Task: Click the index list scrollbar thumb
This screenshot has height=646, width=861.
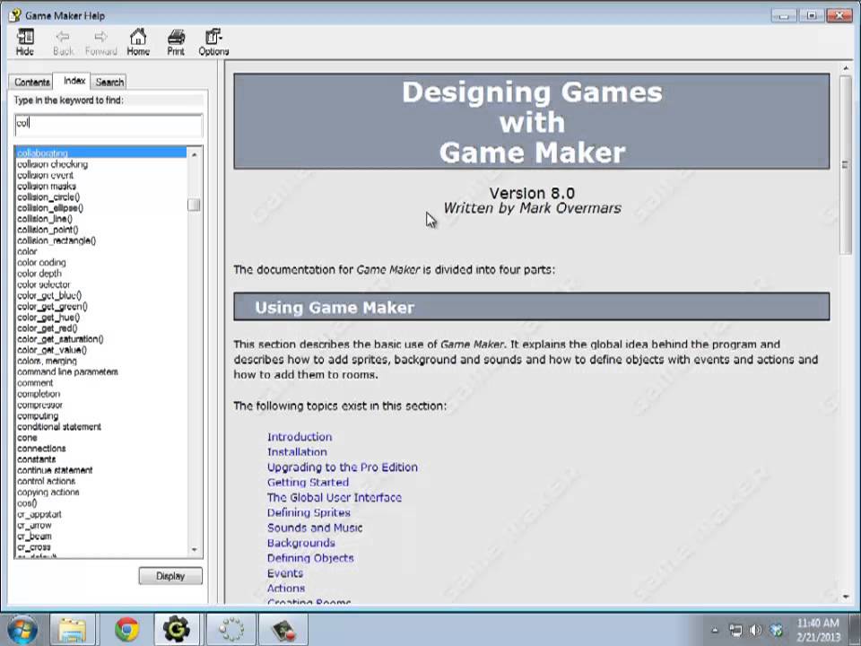Action: pos(194,205)
